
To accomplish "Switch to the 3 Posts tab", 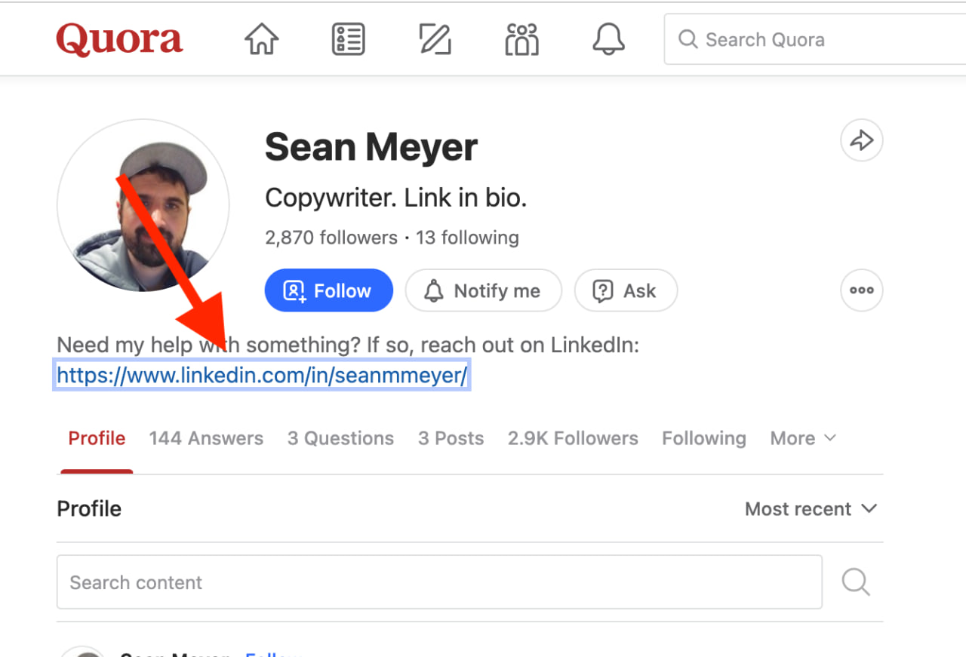I will [x=451, y=438].
